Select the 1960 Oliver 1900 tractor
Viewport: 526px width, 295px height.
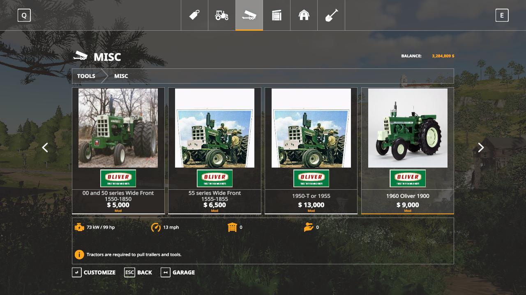coord(408,150)
